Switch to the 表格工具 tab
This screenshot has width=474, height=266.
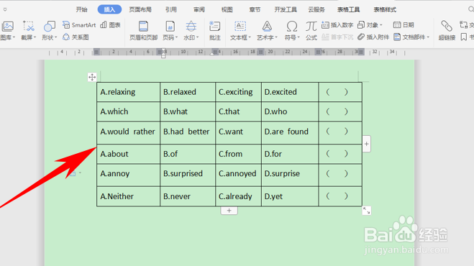[x=349, y=9]
